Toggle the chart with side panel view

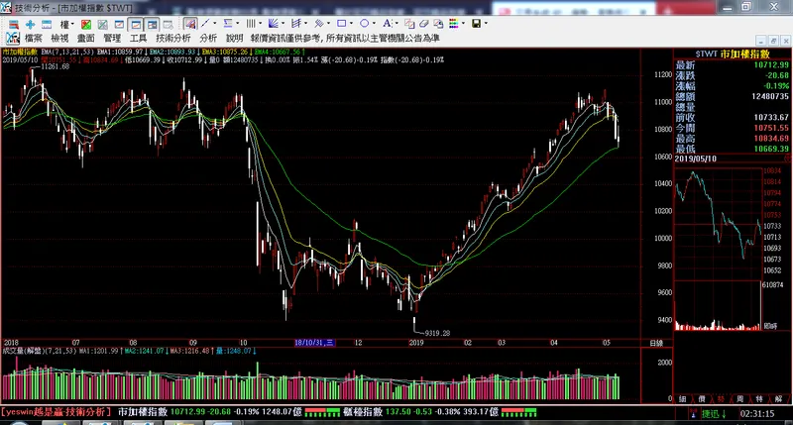coord(153,24)
